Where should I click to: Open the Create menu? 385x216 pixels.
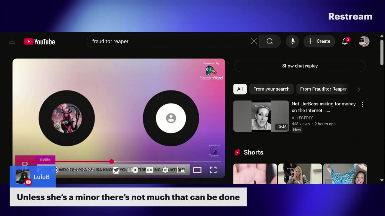pyautogui.click(x=319, y=41)
